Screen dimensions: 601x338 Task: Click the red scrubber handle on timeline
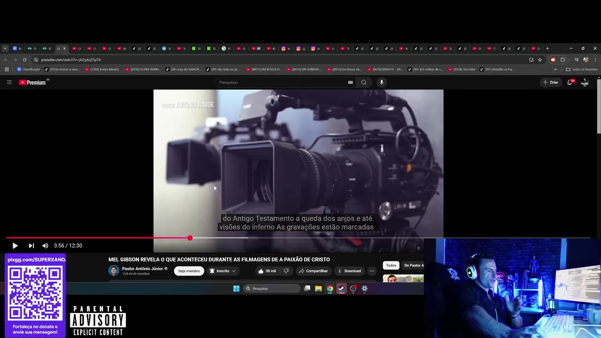point(190,238)
